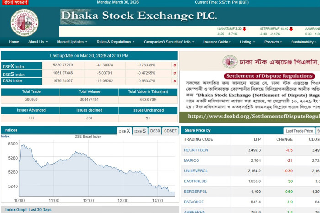The height and width of the screenshot is (213, 320).
Task: Expand the Market Updates menu
Action: pyautogui.click(x=72, y=42)
